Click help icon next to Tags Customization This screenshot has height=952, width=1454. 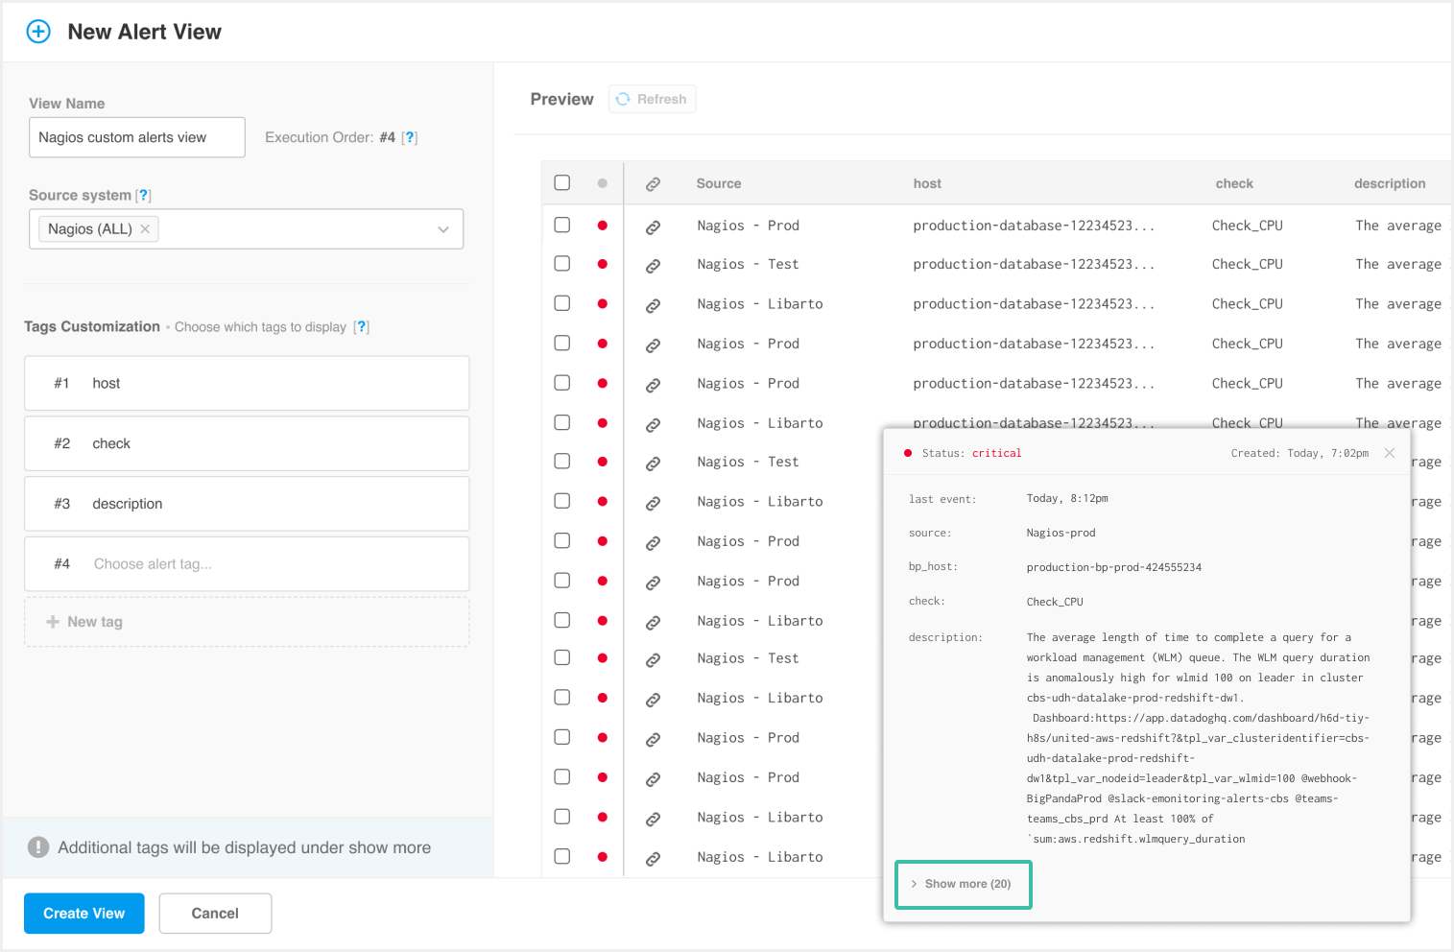(x=361, y=326)
